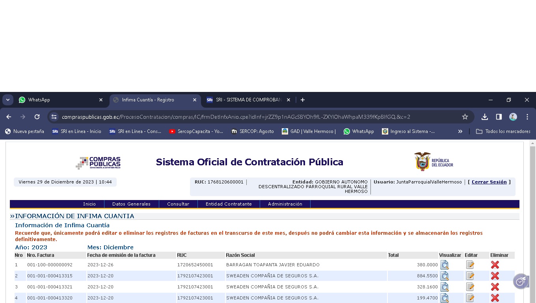
Task: Edit invoice 001-001-000413320 entry
Action: tap(470, 298)
